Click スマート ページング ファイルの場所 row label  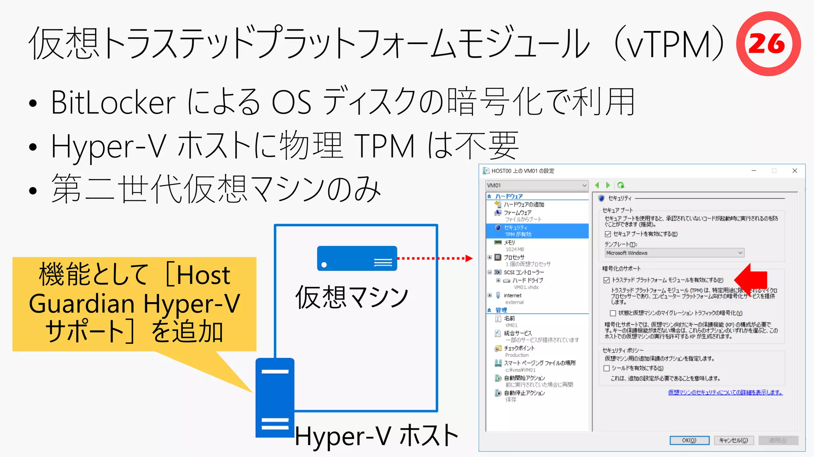540,363
